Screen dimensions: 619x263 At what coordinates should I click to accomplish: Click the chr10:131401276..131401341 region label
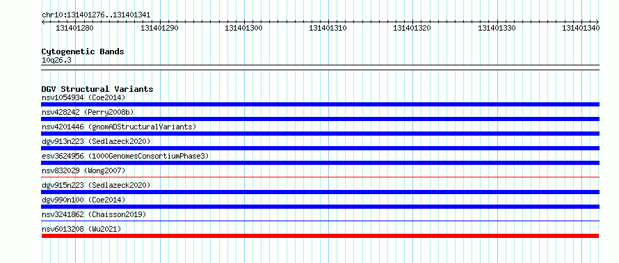point(96,15)
